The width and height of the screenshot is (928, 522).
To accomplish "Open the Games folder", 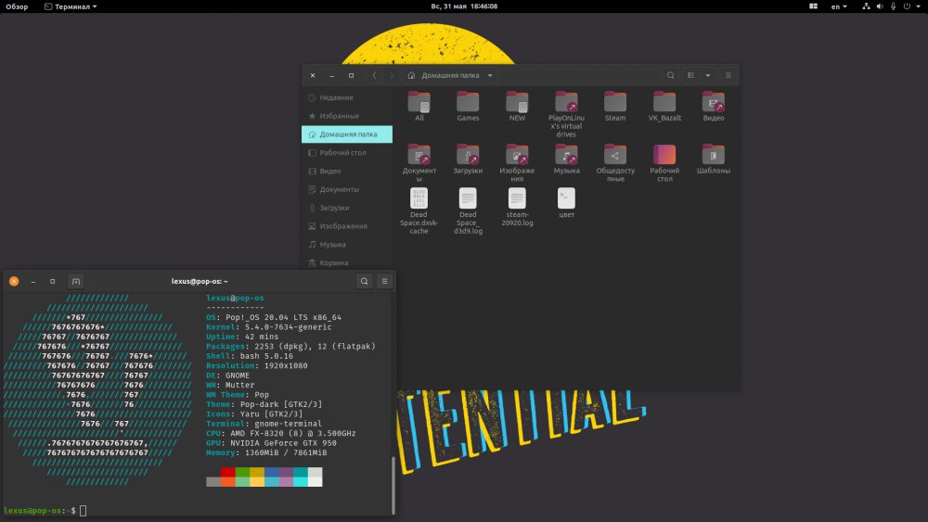I will pyautogui.click(x=468, y=107).
